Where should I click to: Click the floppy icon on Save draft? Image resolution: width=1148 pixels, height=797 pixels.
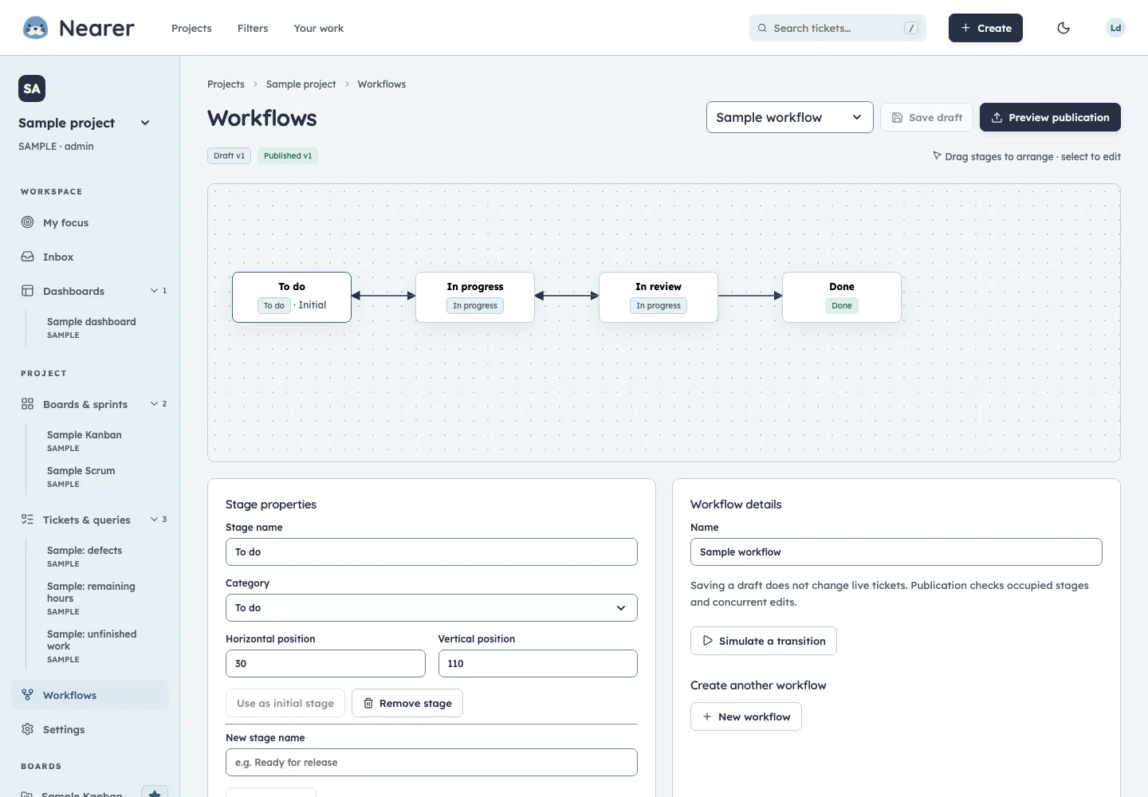tap(897, 117)
